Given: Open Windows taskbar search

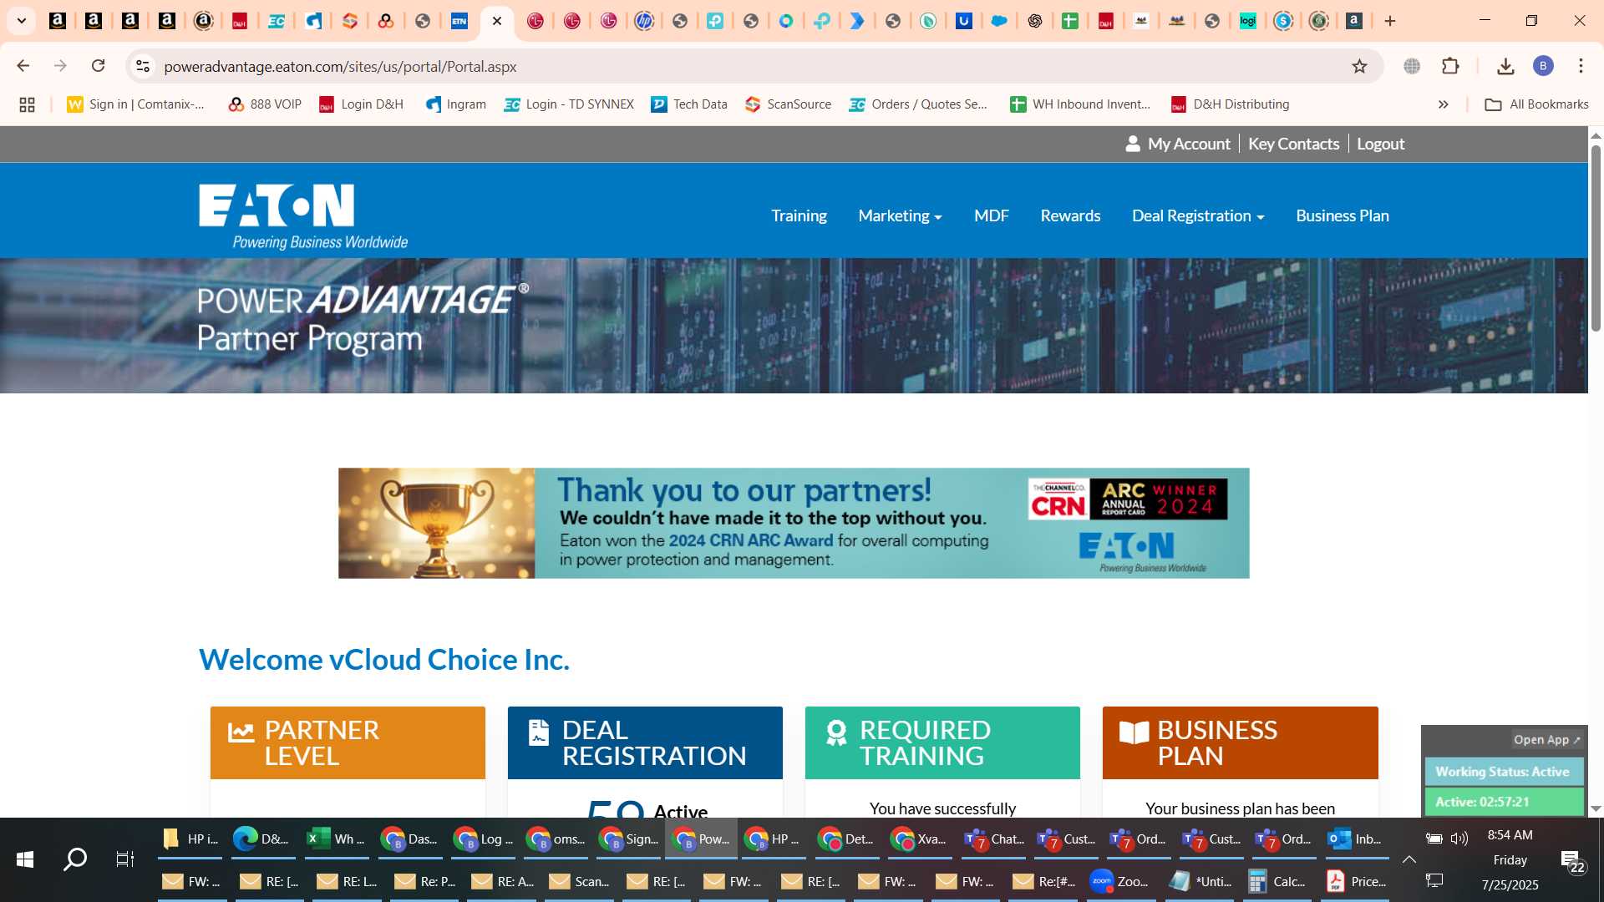Looking at the screenshot, I should [75, 859].
